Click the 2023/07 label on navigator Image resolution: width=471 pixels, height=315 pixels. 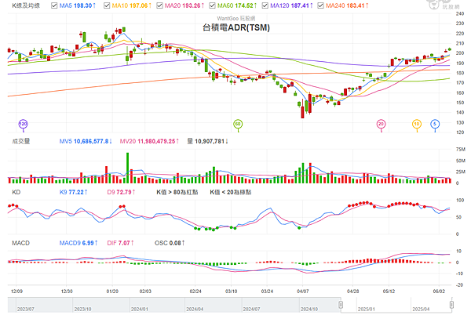[x=26, y=309]
